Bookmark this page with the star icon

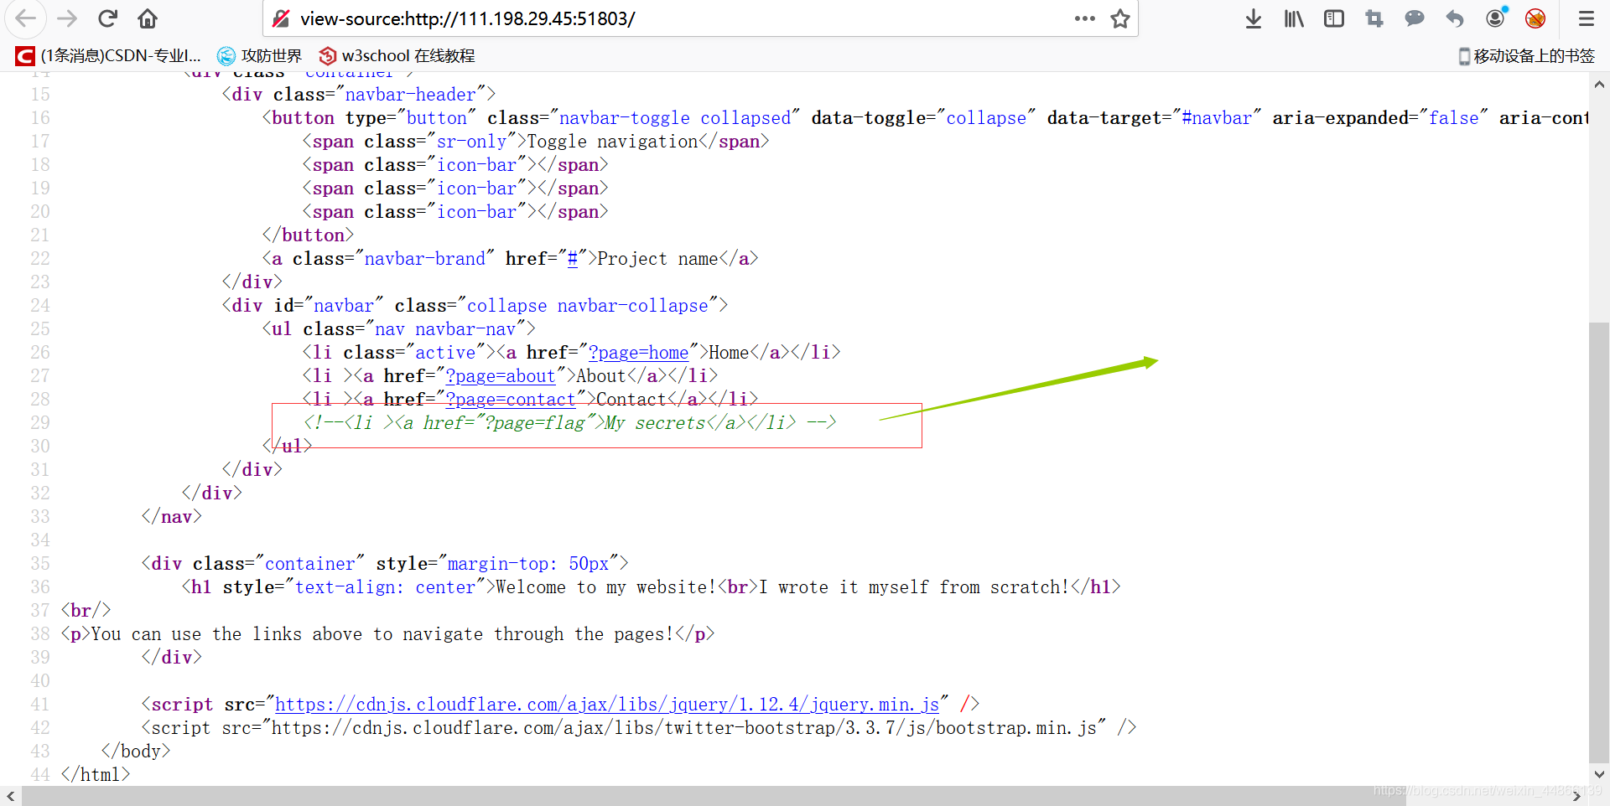1120,18
